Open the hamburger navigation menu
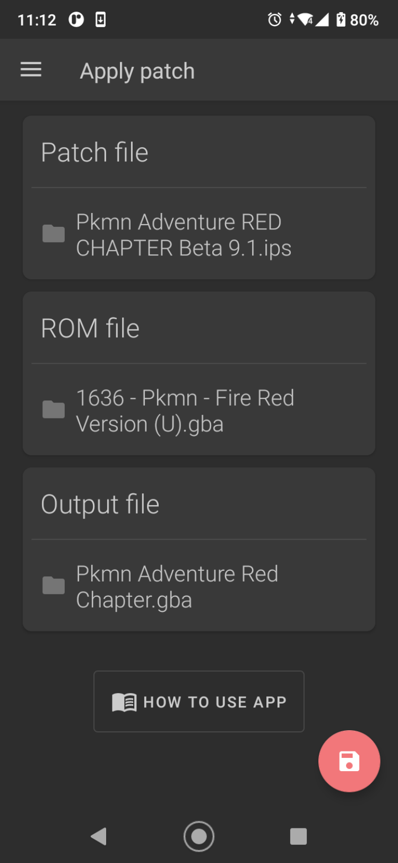Image resolution: width=398 pixels, height=863 pixels. (31, 70)
